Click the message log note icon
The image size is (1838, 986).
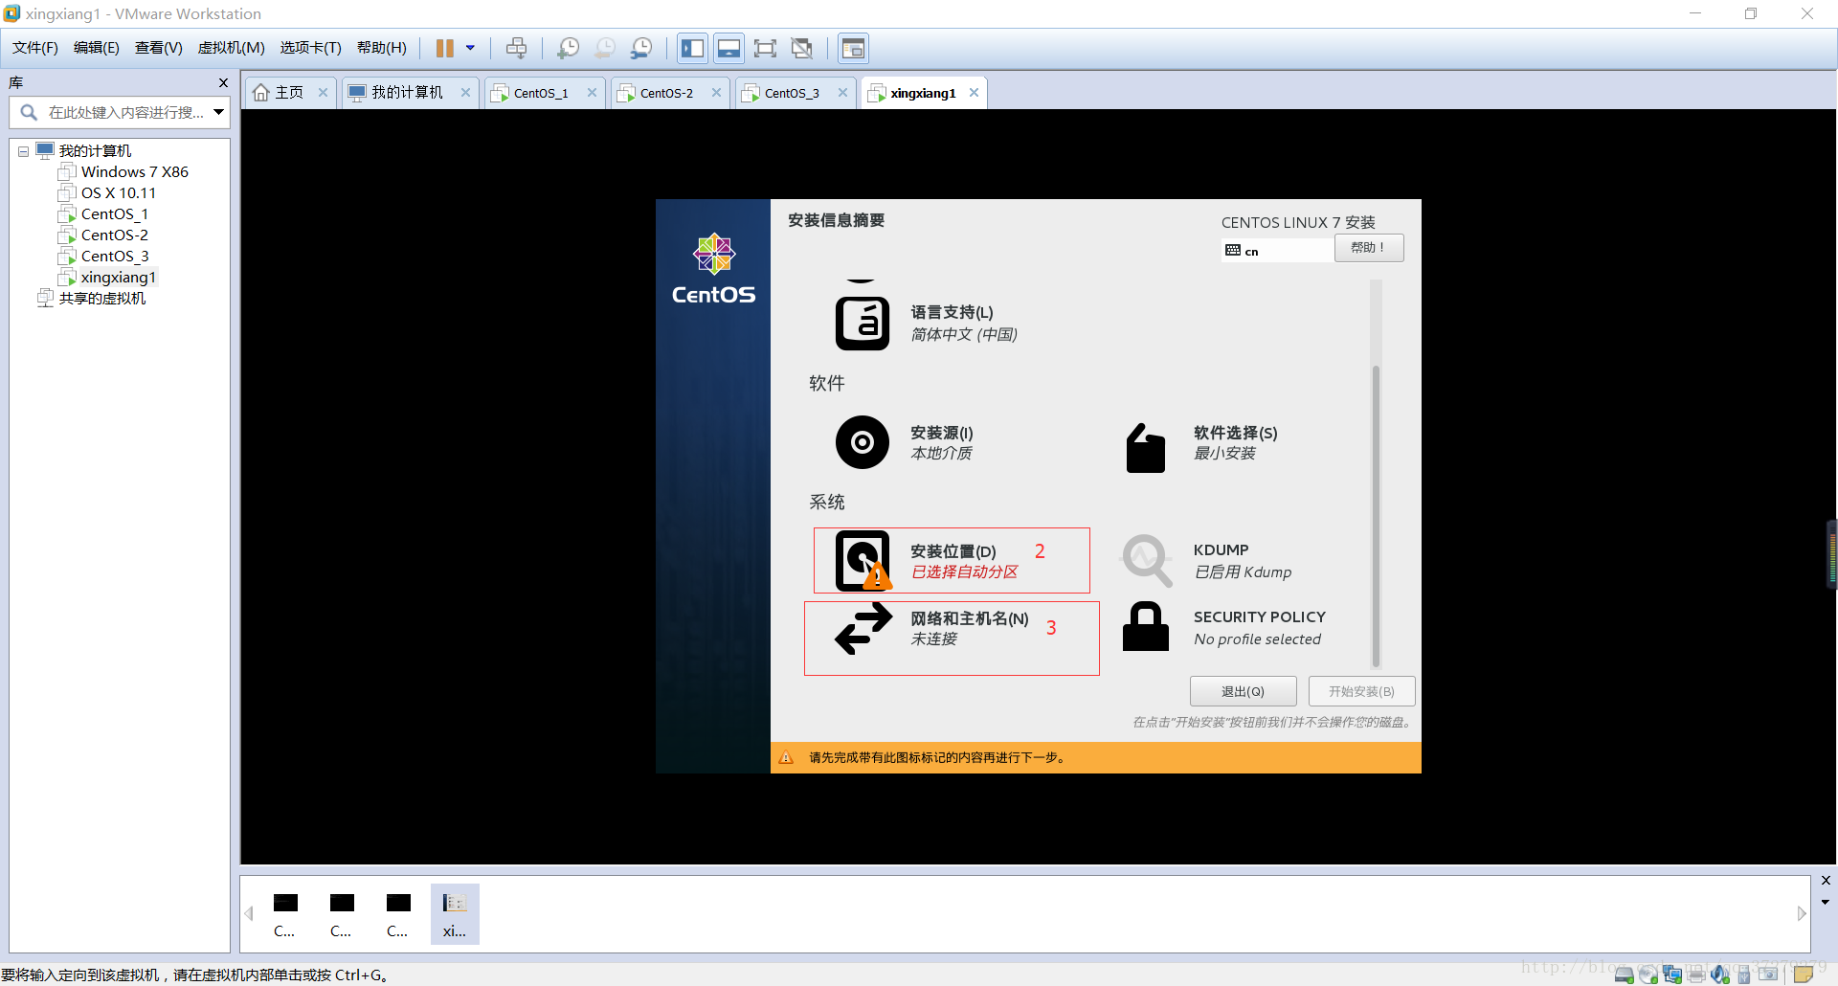coord(1804,975)
